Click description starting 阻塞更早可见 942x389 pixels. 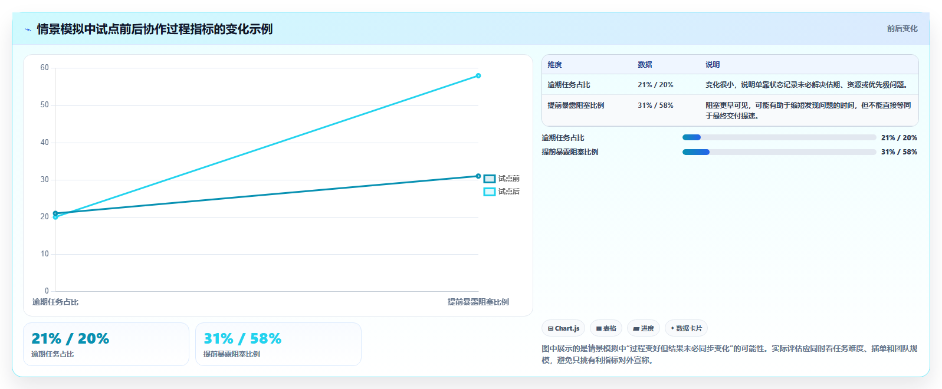809,111
